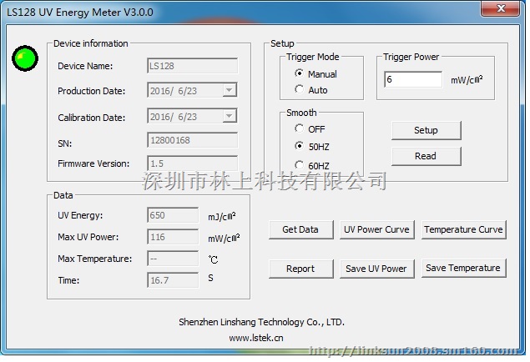The image size is (530, 362).
Task: Click Save Temperature button
Action: tap(463, 268)
